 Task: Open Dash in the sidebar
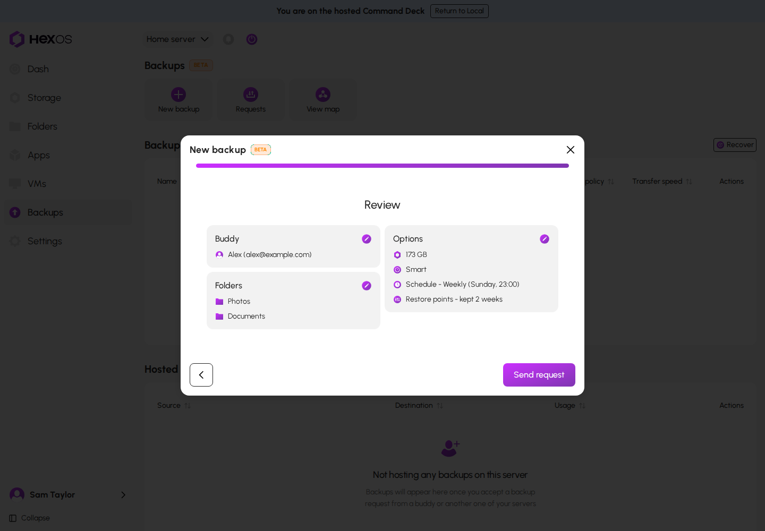[x=68, y=69]
